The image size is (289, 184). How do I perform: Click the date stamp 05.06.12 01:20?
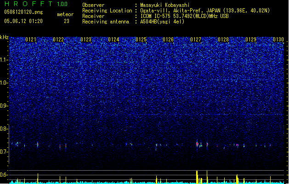click(23, 21)
